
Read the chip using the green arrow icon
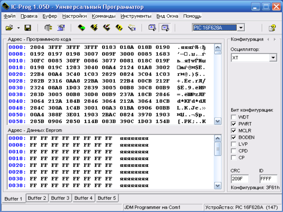pos(82,28)
